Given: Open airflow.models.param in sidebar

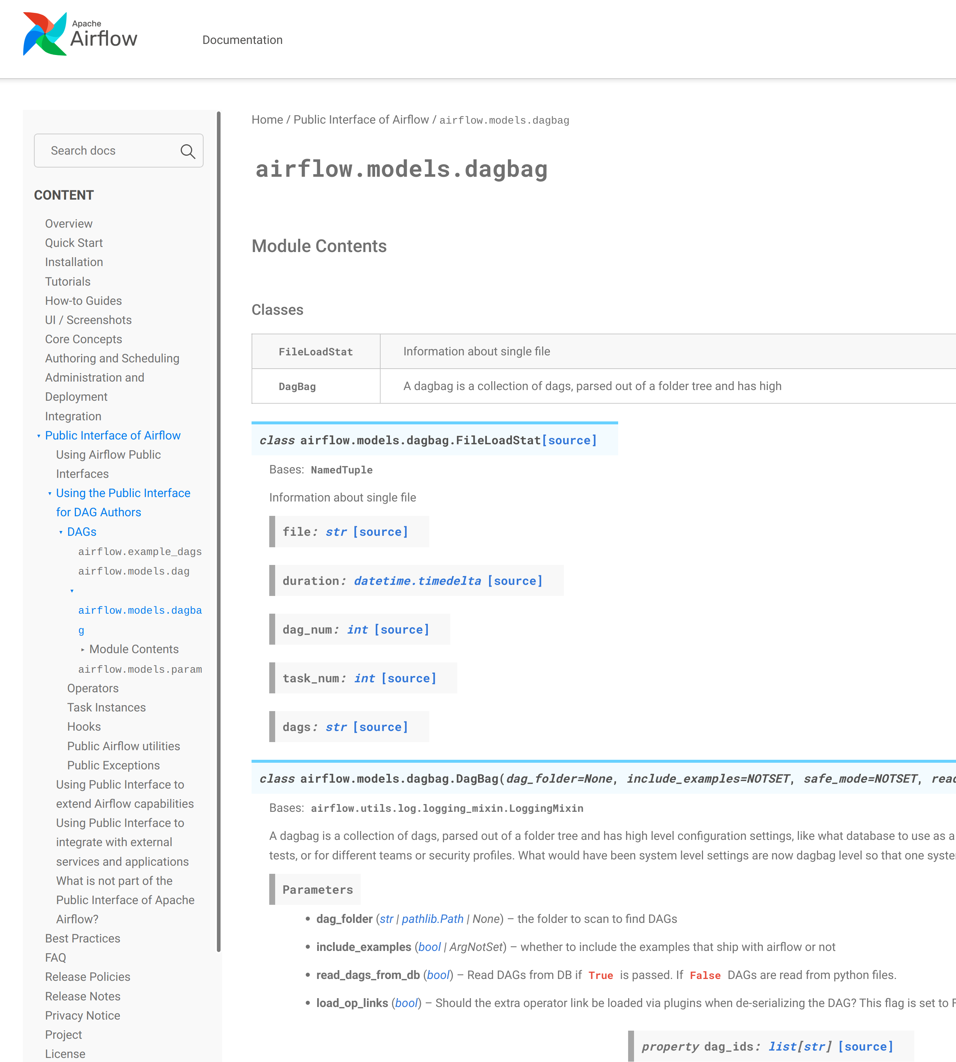Looking at the screenshot, I should (x=140, y=669).
